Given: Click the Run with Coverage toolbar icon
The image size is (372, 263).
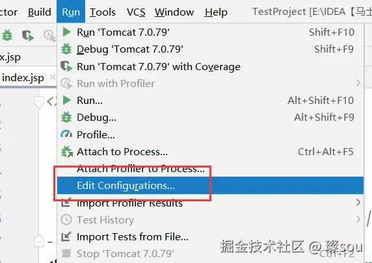Looking at the screenshot, I should tap(28, 36).
